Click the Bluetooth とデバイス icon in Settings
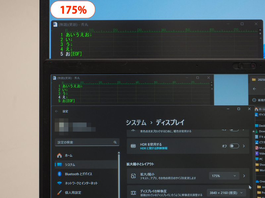265x198 pixels. coord(59,174)
